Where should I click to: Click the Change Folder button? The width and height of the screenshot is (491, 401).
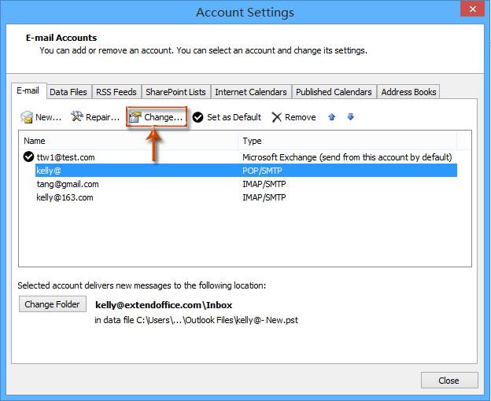click(x=52, y=304)
